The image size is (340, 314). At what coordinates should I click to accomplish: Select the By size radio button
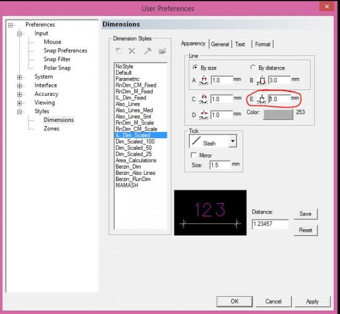196,68
